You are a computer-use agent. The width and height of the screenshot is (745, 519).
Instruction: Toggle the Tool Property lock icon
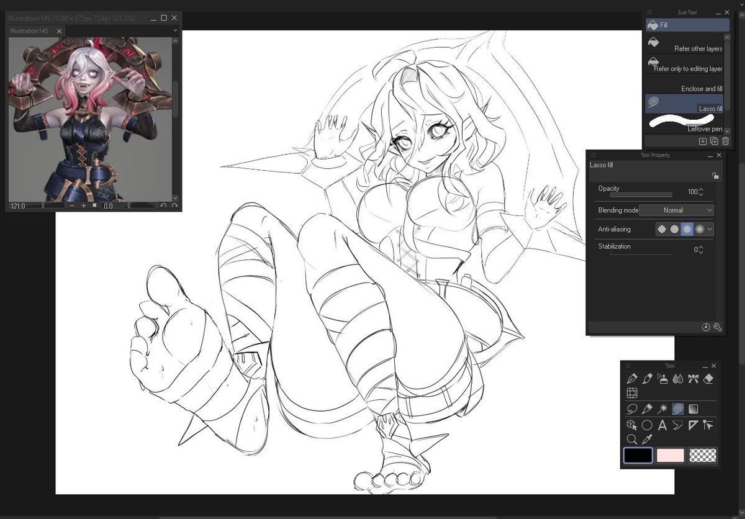click(716, 176)
